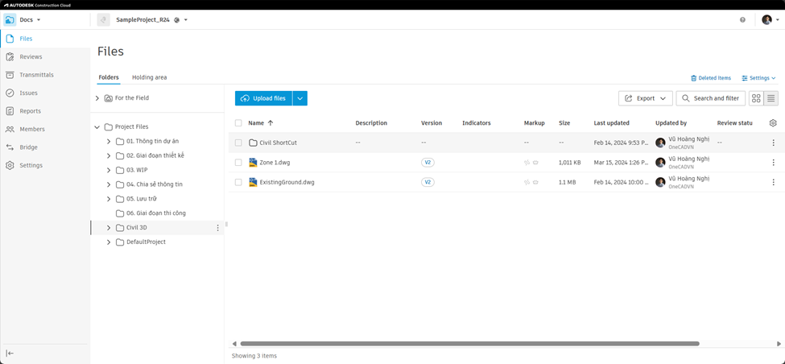The height and width of the screenshot is (364, 785).
Task: Open the table column settings gear
Action: pos(773,122)
